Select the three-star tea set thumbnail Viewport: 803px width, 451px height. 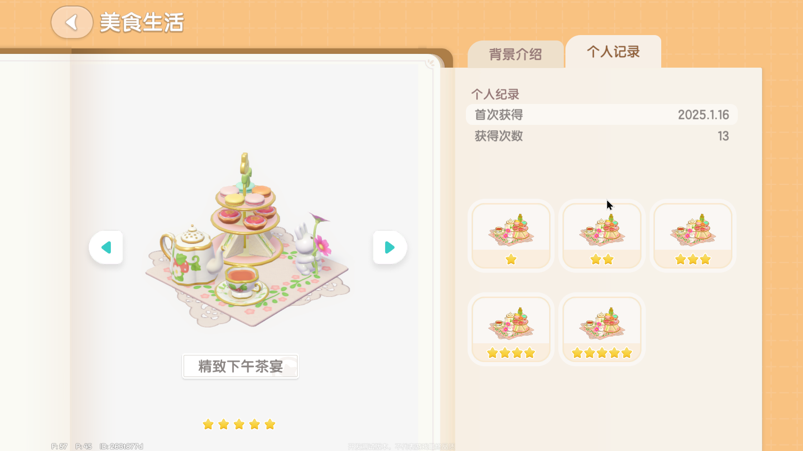tap(693, 236)
